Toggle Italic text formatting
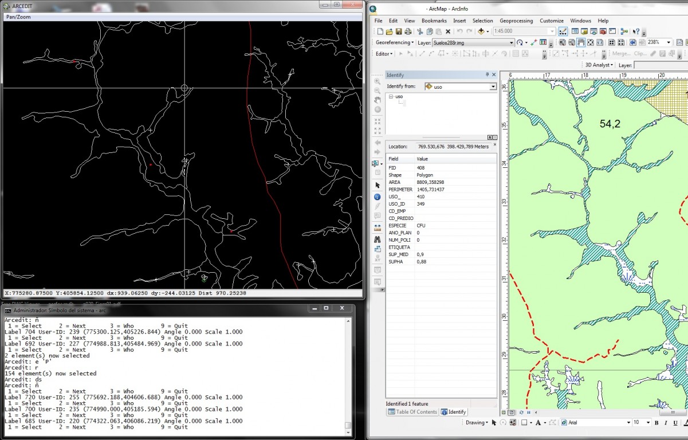 [665, 423]
